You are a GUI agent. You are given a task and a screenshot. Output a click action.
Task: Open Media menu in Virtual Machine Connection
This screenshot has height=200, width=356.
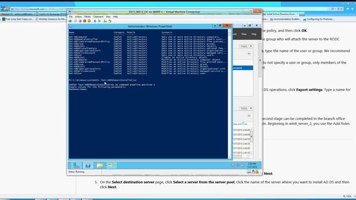87,17
